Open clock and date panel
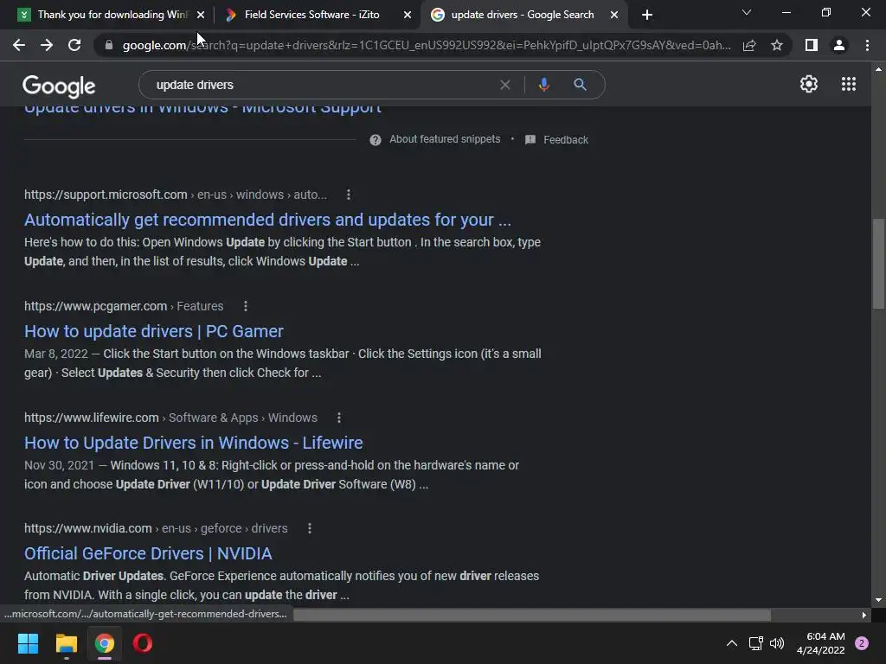 (821, 643)
